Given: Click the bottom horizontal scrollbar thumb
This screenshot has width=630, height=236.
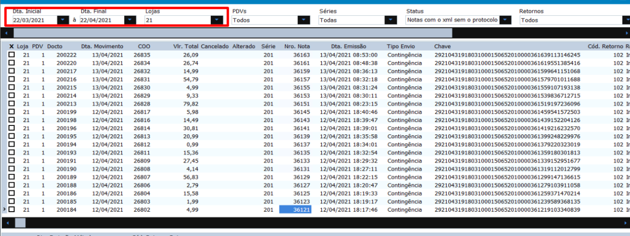Looking at the screenshot, I should (x=20, y=223).
